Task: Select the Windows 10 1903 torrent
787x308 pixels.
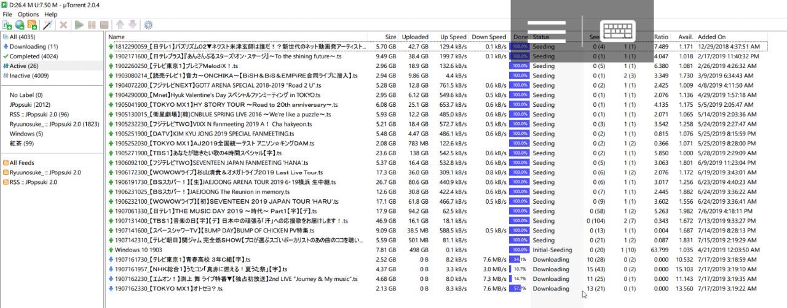Action: (138, 250)
